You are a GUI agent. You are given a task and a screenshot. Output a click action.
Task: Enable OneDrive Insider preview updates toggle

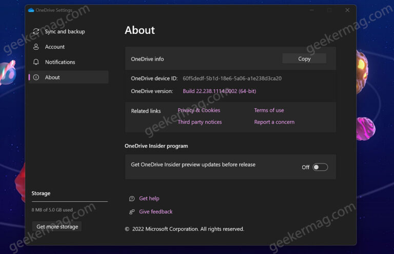pos(320,167)
